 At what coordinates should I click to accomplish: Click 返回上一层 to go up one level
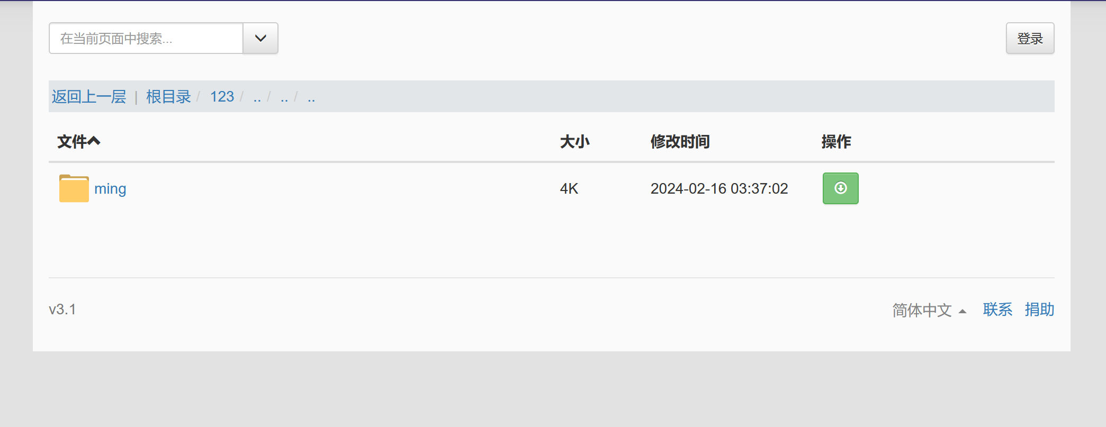pyautogui.click(x=89, y=97)
